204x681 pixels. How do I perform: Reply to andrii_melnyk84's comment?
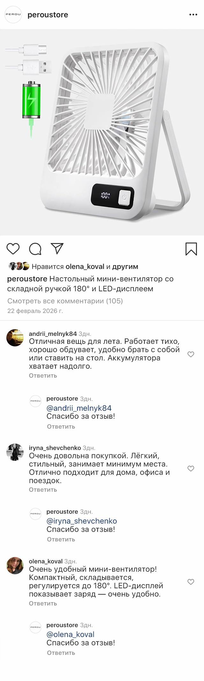[43, 375]
